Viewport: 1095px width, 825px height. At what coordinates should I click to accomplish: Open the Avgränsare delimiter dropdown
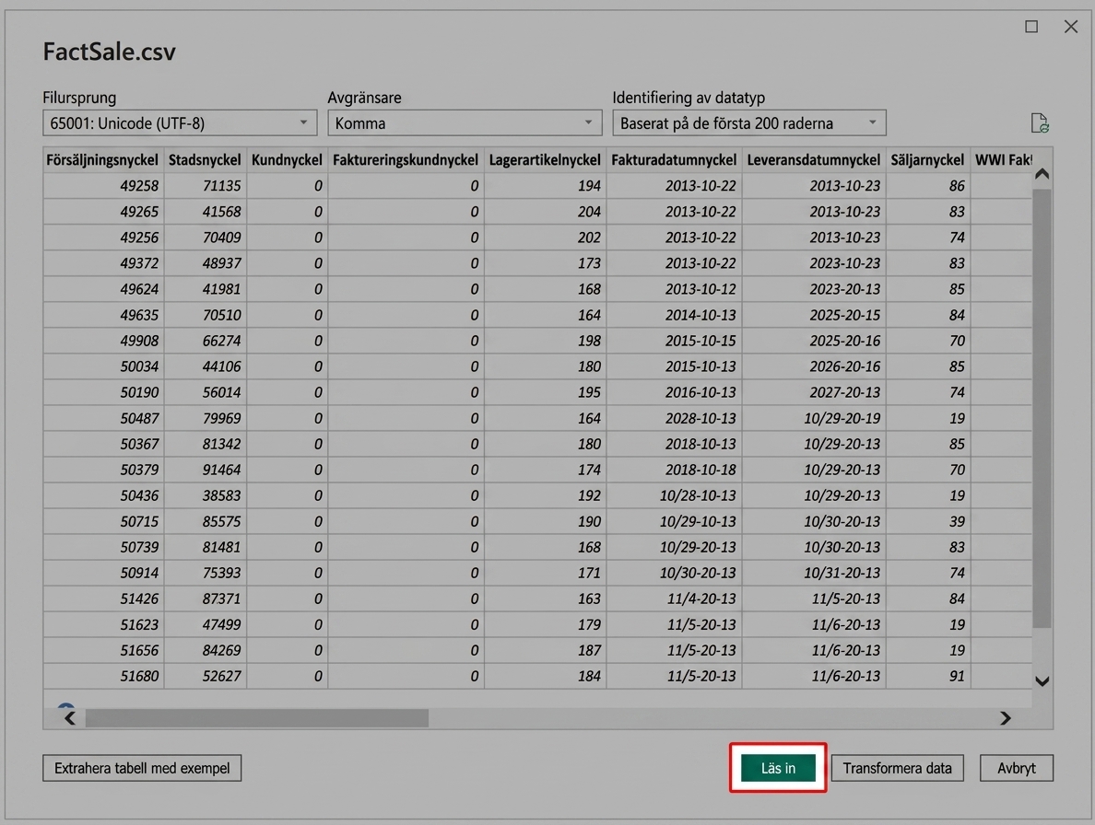tap(465, 122)
